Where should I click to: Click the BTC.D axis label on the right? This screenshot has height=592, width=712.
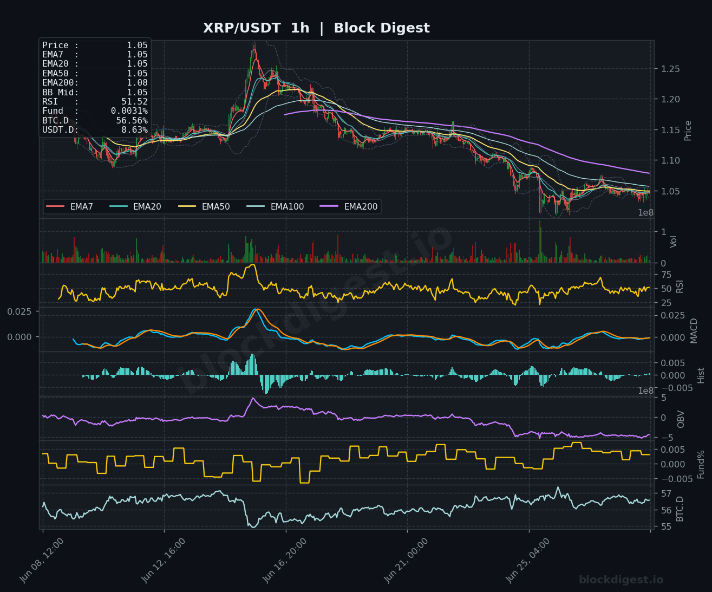pos(680,509)
